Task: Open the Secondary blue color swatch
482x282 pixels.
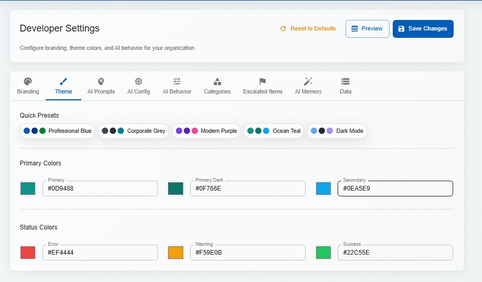Action: click(323, 189)
